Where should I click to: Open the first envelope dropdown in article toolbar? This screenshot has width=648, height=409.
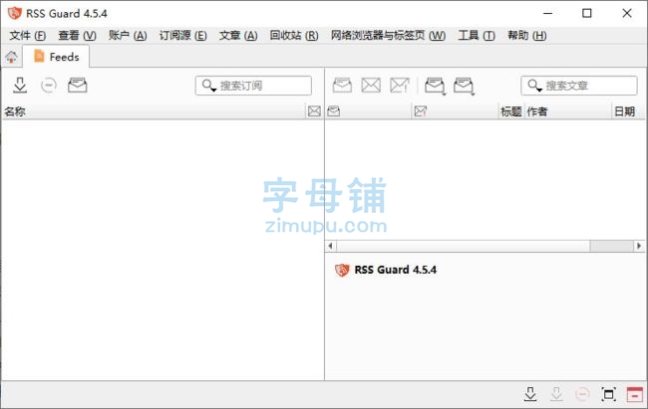coord(435,86)
